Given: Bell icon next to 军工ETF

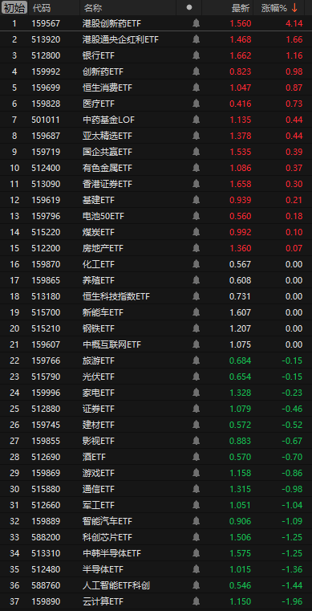Looking at the screenshot, I should point(196,505).
